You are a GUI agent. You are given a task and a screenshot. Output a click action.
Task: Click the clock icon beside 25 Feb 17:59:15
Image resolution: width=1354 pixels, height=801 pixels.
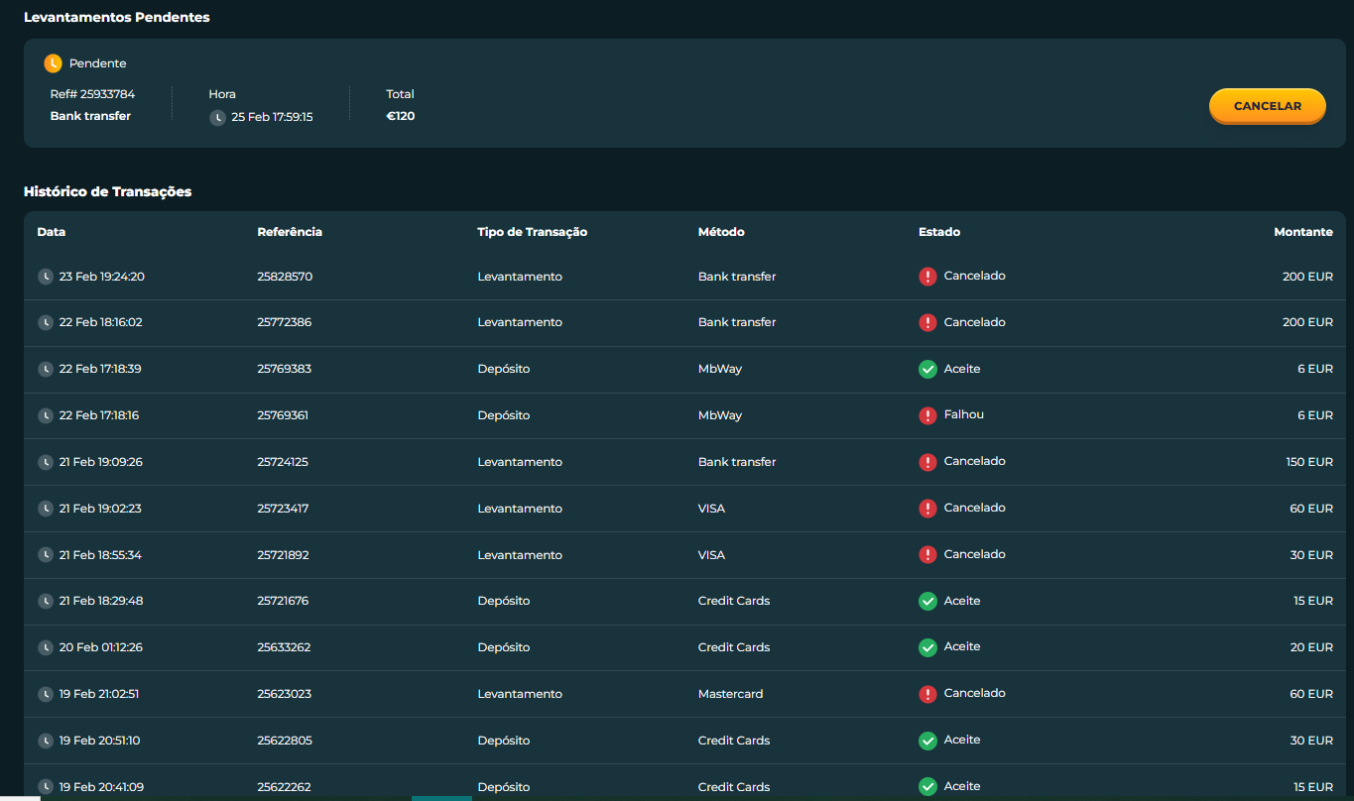217,117
